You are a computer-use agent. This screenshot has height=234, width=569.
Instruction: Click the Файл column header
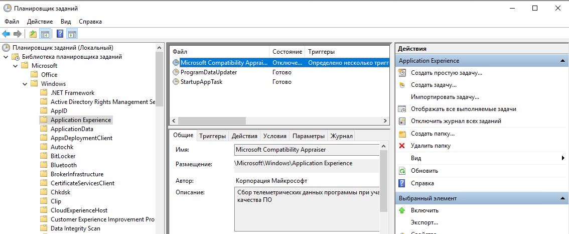point(219,52)
